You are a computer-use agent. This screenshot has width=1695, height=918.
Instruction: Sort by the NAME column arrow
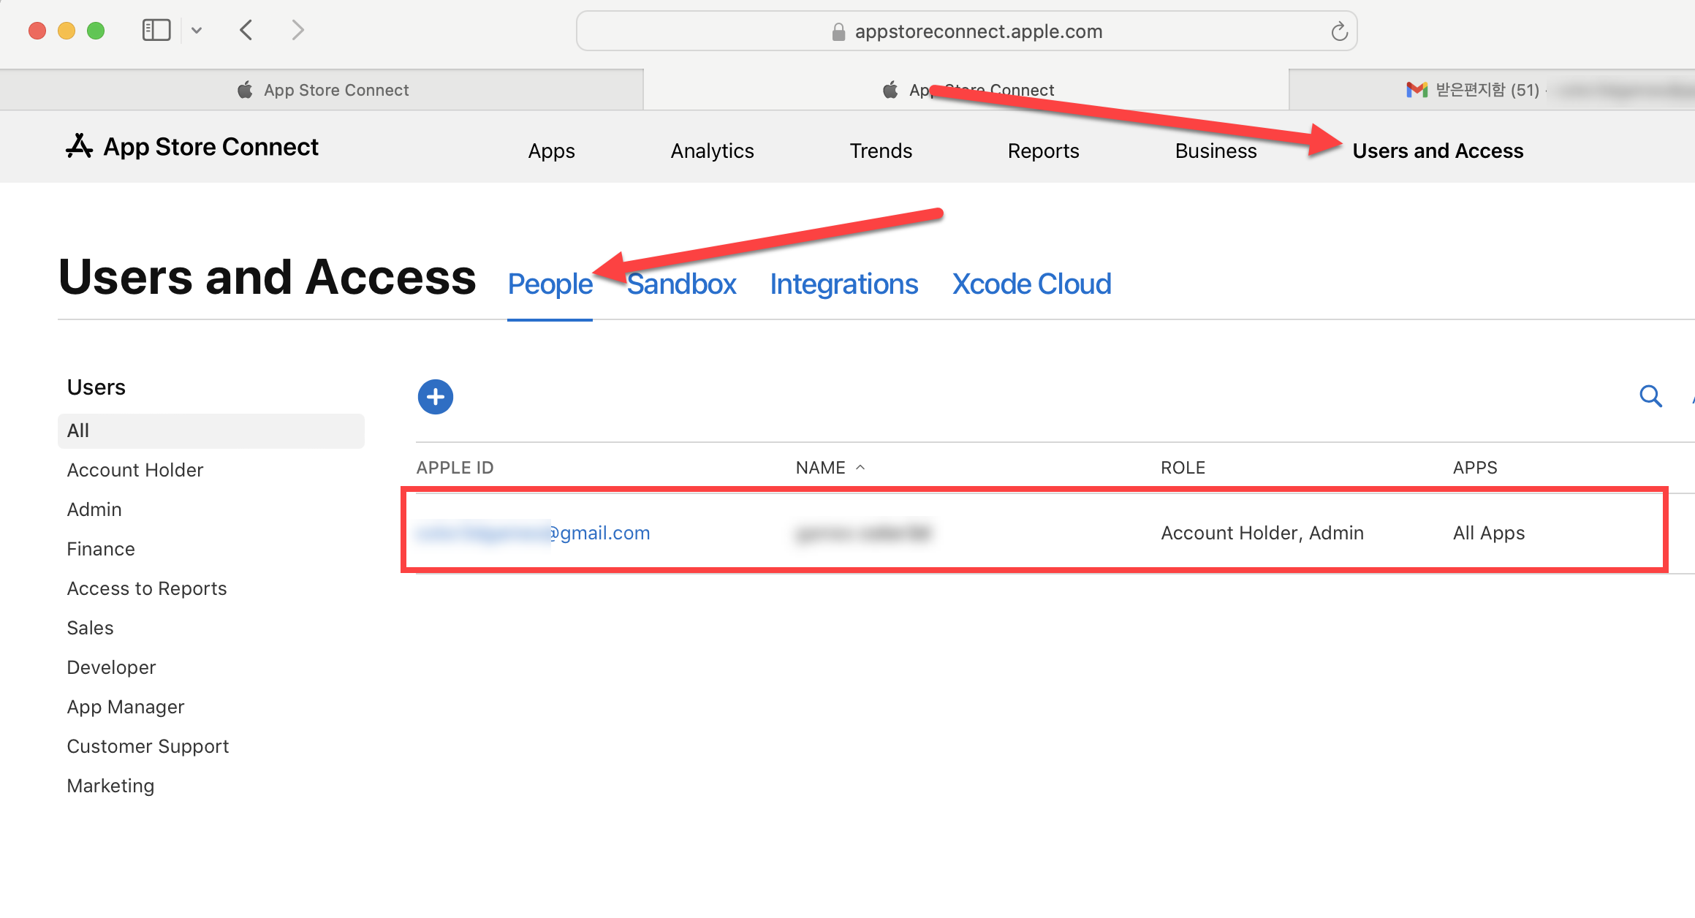pos(860,467)
